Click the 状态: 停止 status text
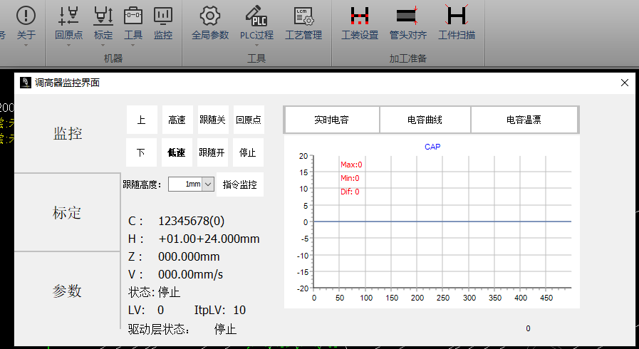This screenshot has width=639, height=349. click(154, 292)
